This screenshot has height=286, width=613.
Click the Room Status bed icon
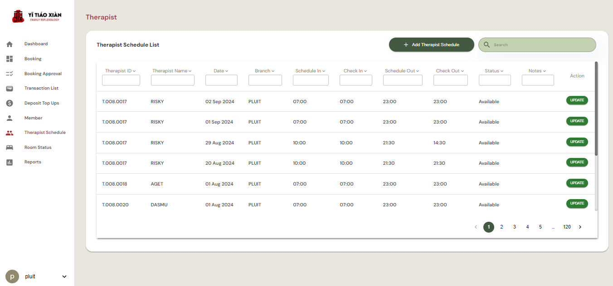[x=10, y=148]
